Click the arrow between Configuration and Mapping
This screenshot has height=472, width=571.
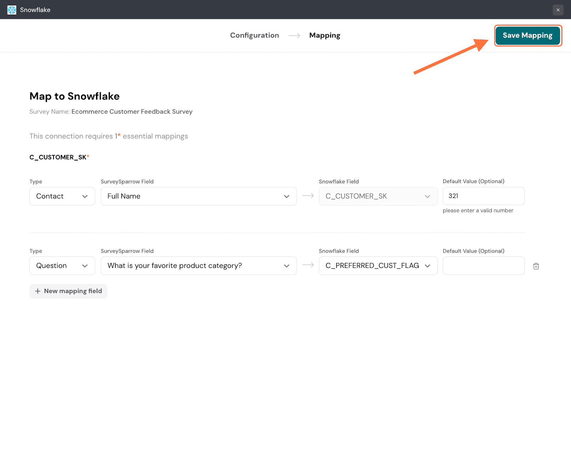click(x=294, y=35)
